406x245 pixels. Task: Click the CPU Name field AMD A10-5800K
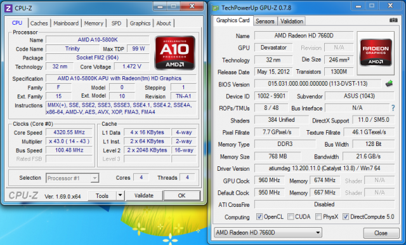(x=98, y=39)
